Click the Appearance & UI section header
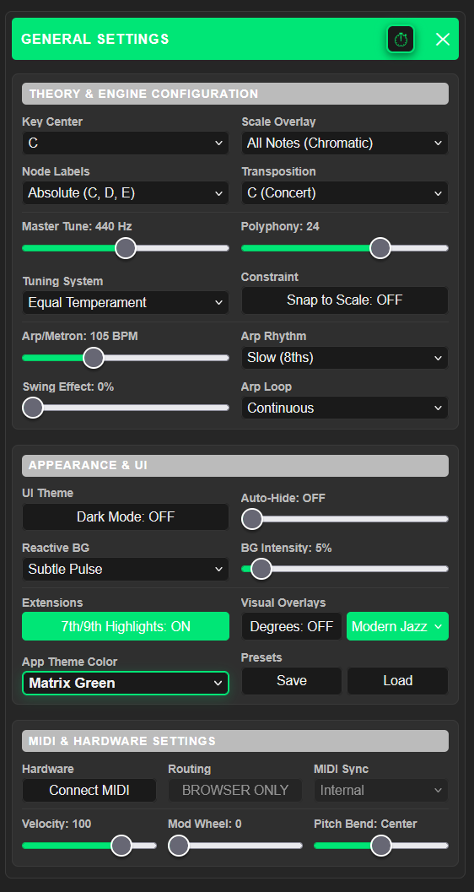This screenshot has height=892, width=474. (234, 465)
